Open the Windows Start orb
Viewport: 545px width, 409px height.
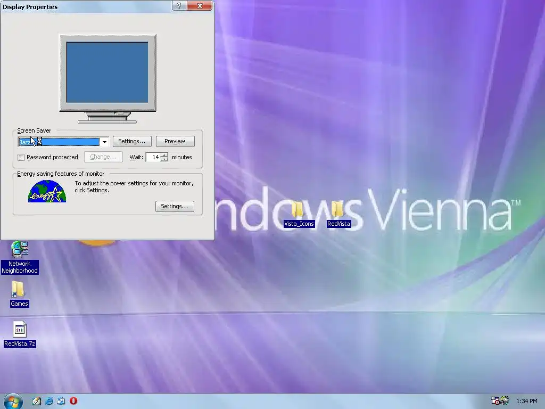(x=13, y=402)
